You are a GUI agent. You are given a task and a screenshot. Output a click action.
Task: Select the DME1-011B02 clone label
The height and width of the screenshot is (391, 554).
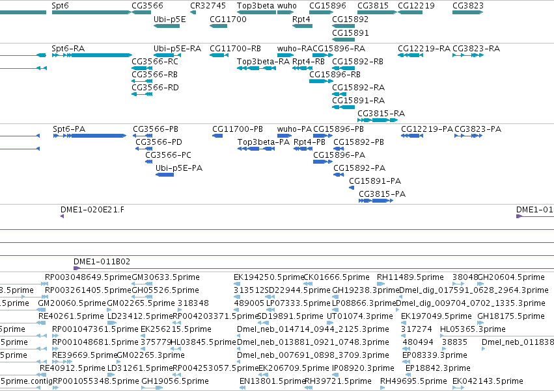(102, 261)
